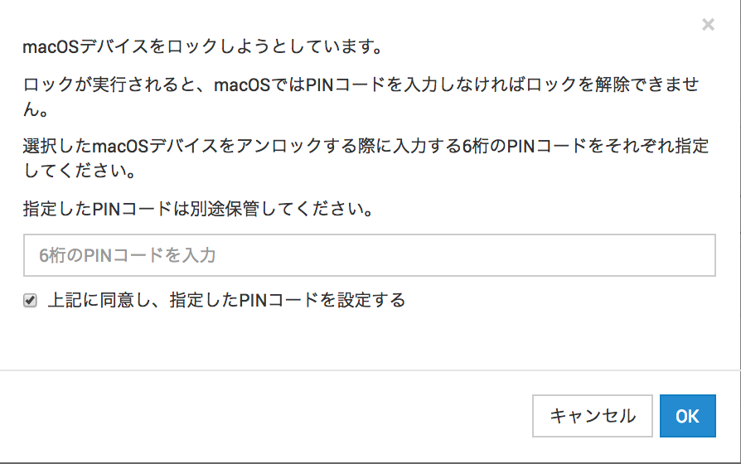The image size is (741, 464).
Task: Click ロックを解除できません in the second paragraph
Action: coord(622,85)
